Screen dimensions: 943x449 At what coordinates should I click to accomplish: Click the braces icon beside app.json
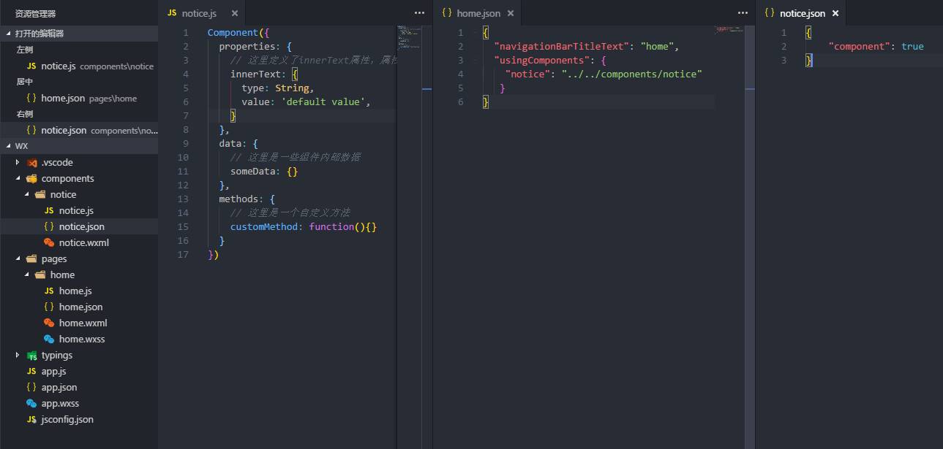point(31,387)
